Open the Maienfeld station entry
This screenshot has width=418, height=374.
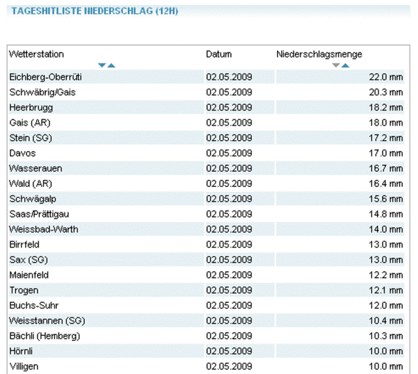(x=29, y=275)
